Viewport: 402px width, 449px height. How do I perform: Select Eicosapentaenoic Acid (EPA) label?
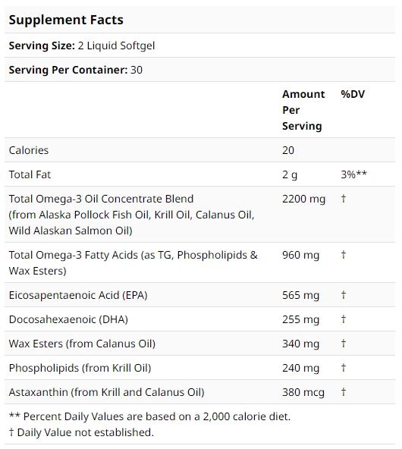[78, 295]
